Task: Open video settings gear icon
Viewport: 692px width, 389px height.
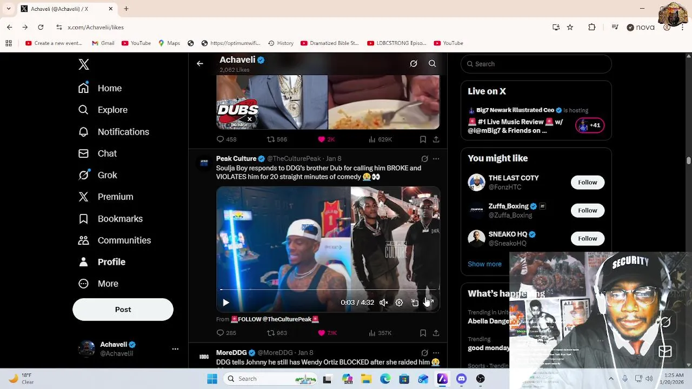Action: (x=399, y=303)
